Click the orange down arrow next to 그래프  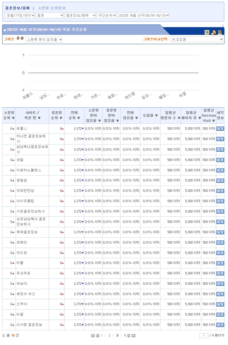pyautogui.click(x=18, y=38)
